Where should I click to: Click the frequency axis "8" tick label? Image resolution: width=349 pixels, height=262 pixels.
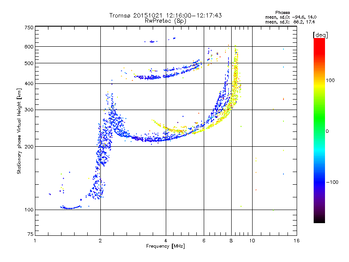click(x=231, y=241)
